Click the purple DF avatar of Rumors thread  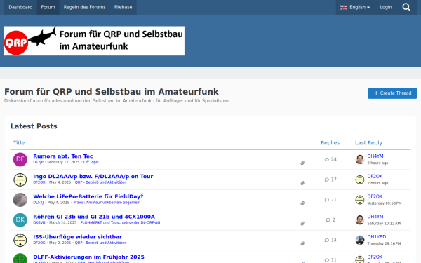[20, 159]
